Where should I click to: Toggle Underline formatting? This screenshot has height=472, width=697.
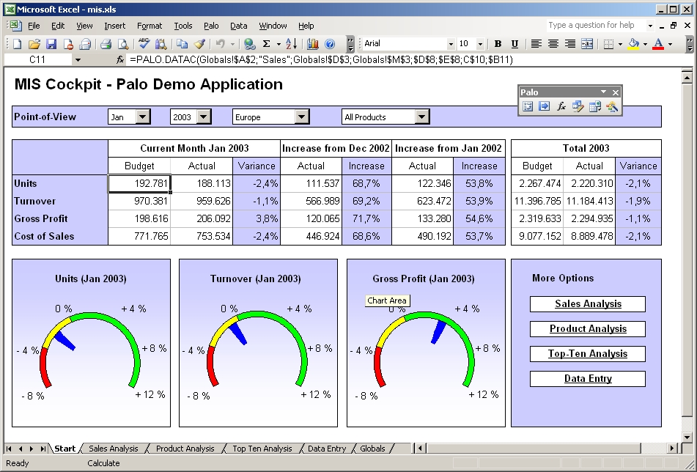(515, 44)
